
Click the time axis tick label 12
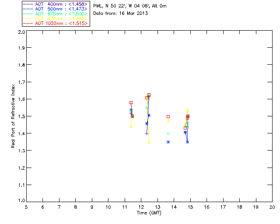pos(141,207)
